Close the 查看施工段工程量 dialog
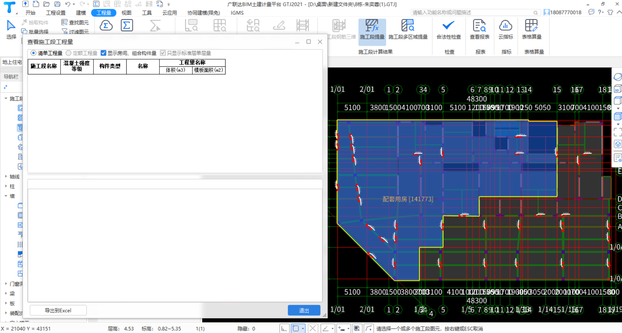This screenshot has width=622, height=333. click(x=320, y=42)
